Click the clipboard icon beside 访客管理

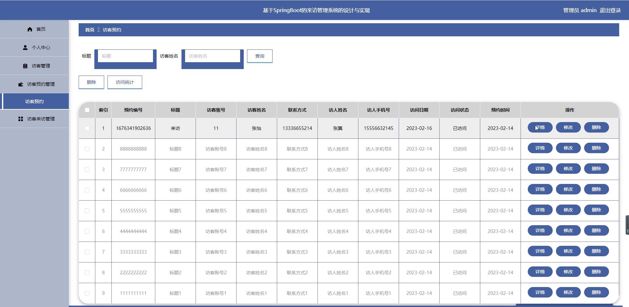[25, 66]
